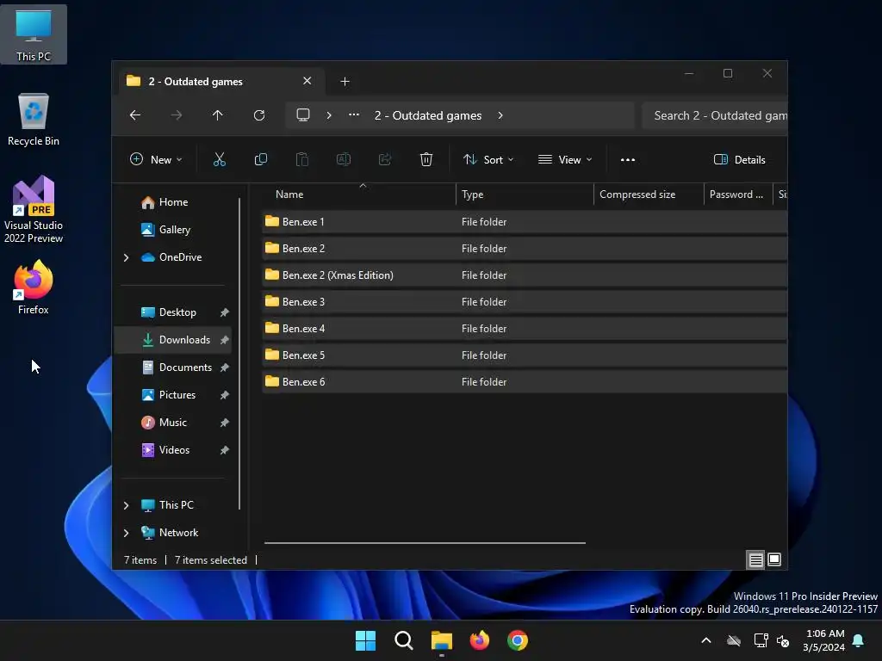
Task: Open the New item dropdown
Action: pos(156,159)
